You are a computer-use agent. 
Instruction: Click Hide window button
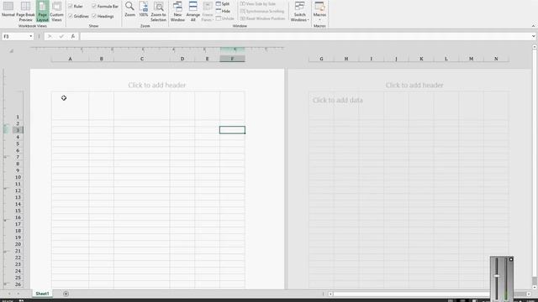click(223, 11)
